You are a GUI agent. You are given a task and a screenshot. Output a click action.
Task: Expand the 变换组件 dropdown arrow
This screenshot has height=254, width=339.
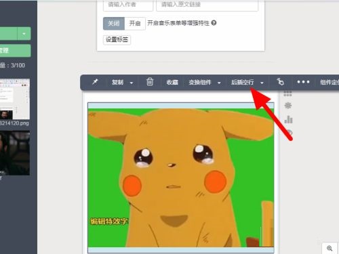219,83
